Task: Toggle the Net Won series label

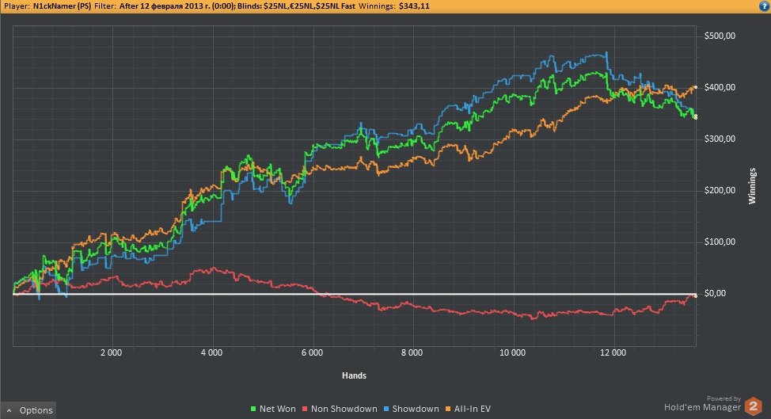Action: click(276, 409)
